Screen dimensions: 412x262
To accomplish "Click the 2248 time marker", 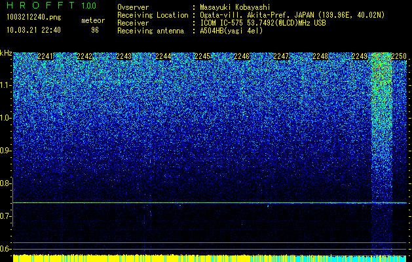I will point(320,56).
